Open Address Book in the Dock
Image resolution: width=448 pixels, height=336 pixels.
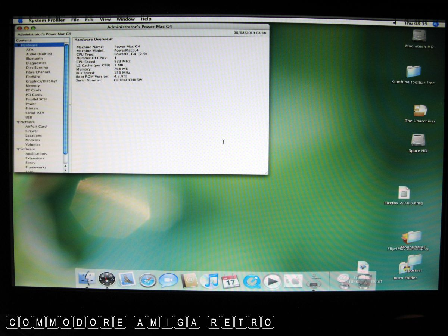pos(189,280)
